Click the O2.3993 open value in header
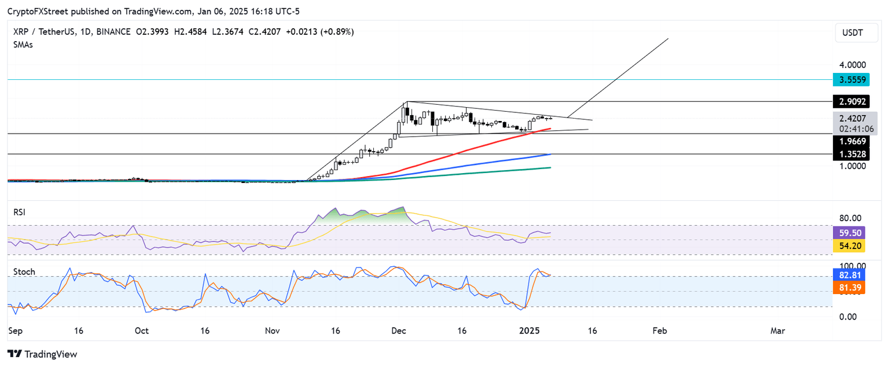Screen dimensions: 889x367 pos(153,32)
